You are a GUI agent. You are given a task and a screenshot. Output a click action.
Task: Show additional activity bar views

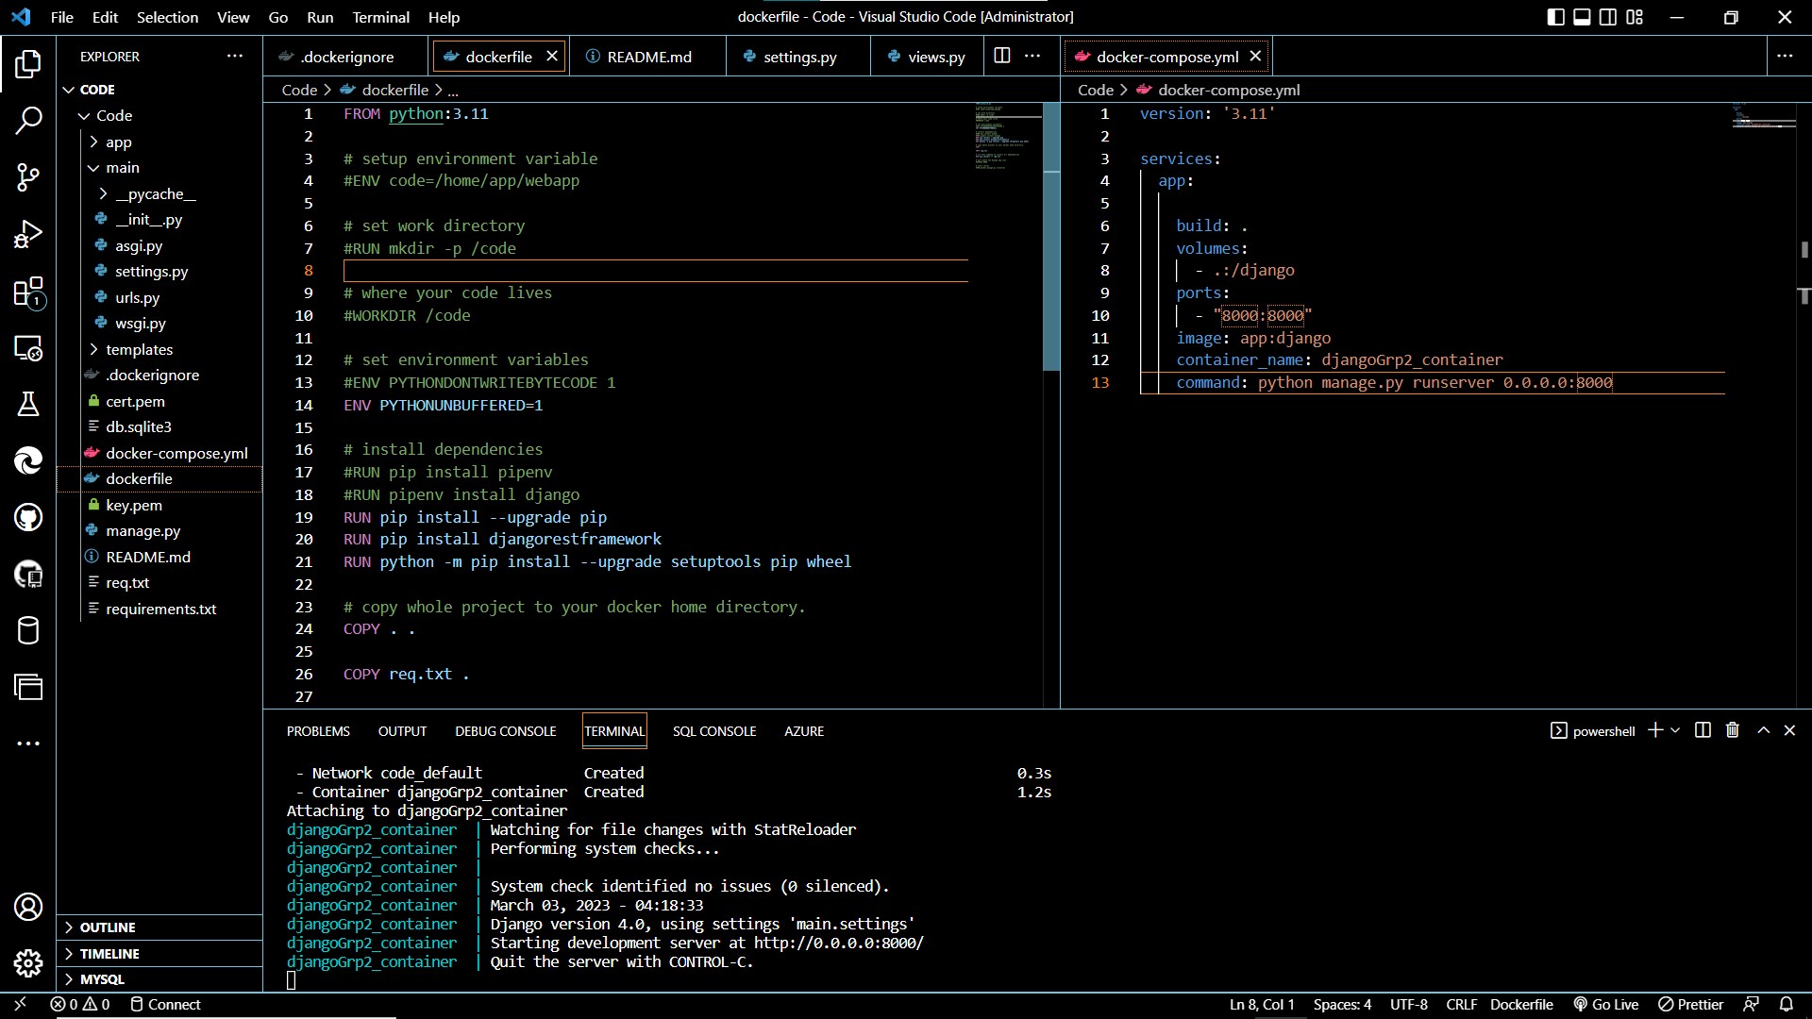click(x=28, y=743)
